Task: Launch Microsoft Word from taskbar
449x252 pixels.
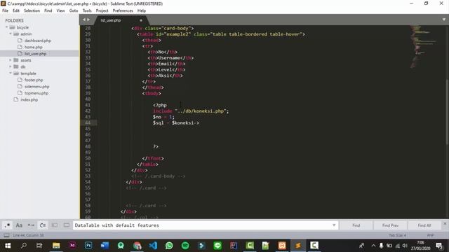Action: coord(105,246)
